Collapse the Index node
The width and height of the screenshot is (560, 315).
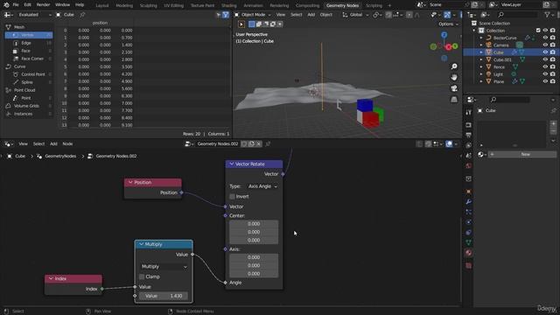51,278
